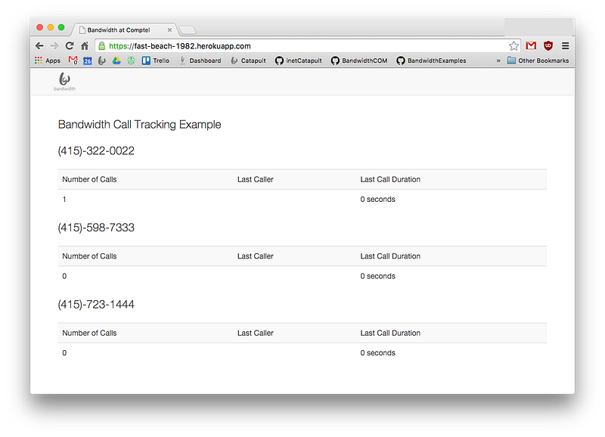Click Number of Calls header under (415)-322-0022

coord(89,179)
